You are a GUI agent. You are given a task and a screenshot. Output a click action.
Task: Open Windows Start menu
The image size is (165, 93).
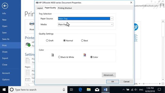[4, 90]
